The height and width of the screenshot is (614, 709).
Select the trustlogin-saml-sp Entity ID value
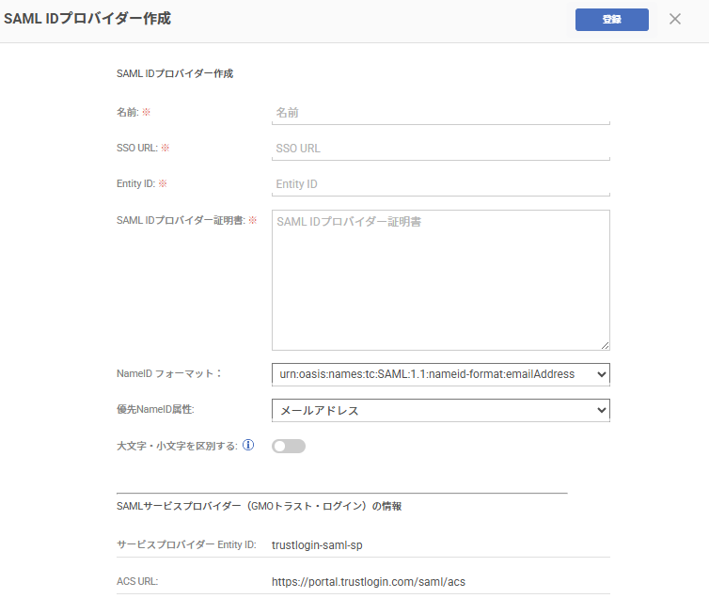tap(317, 545)
